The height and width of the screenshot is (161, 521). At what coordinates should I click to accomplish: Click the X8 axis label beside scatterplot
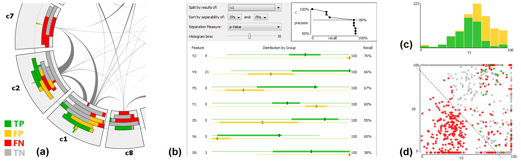coord(413,109)
